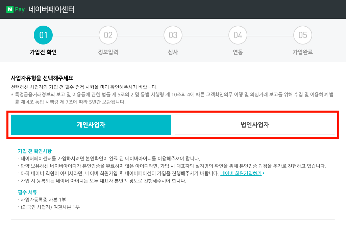
Task: Click the 심사 step label
Action: [173, 52]
